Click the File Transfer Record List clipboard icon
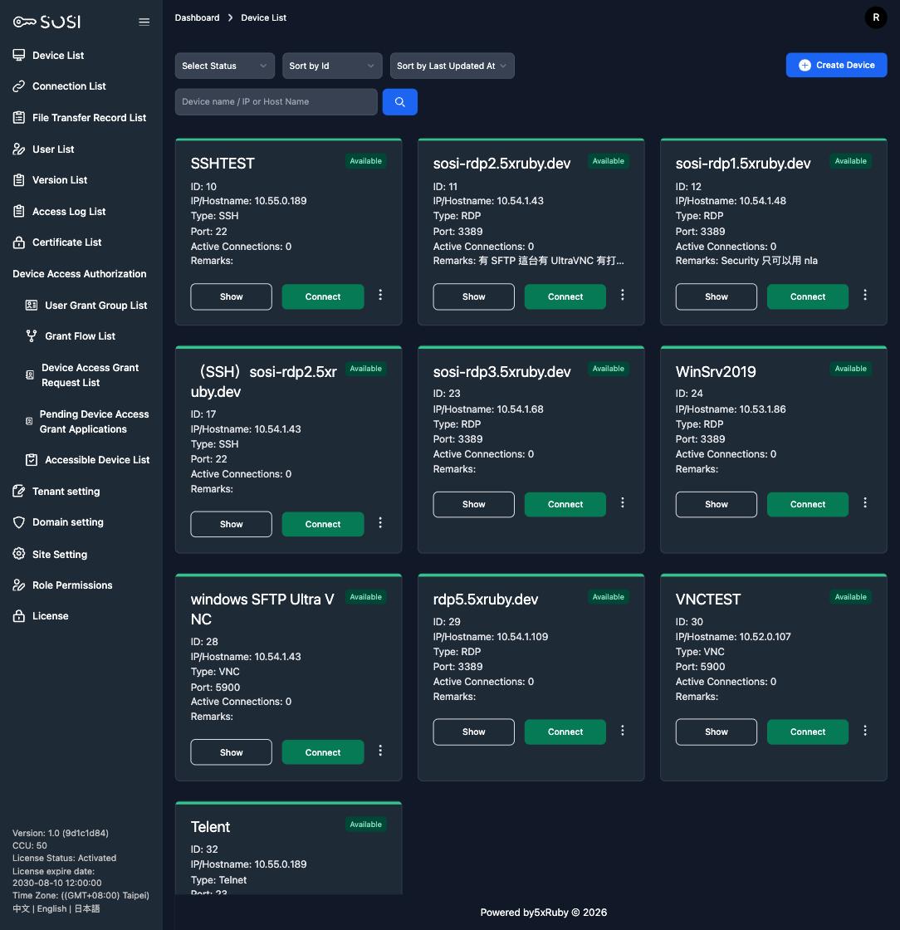This screenshot has width=900, height=930. coord(19,117)
